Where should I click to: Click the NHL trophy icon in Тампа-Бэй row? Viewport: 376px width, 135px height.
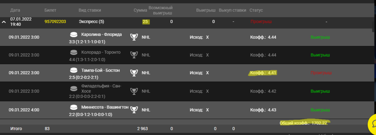tap(134, 73)
